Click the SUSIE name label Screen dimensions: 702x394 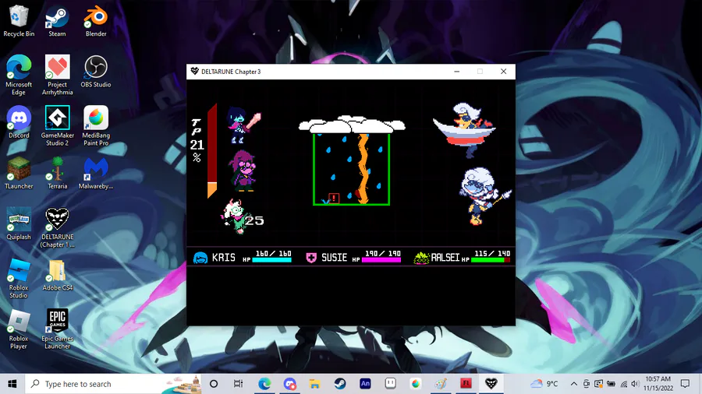[x=334, y=258]
